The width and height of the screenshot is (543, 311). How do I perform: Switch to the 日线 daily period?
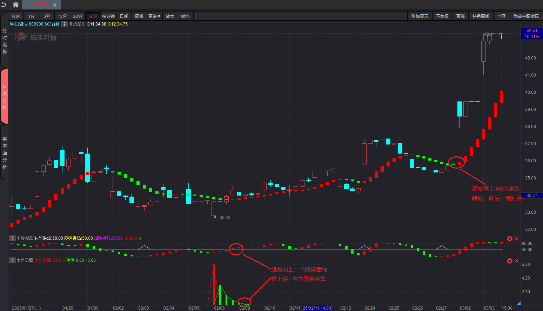[x=124, y=16]
